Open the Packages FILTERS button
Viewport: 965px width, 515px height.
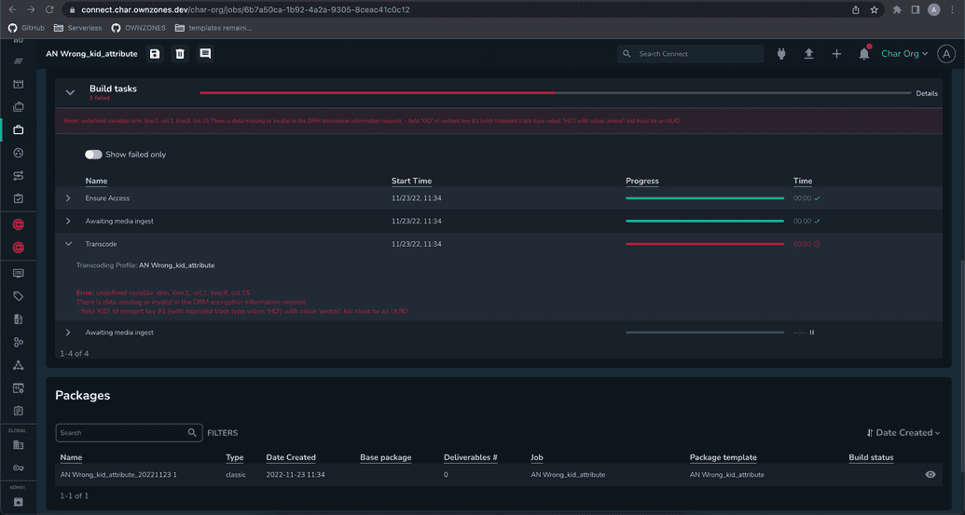(x=222, y=433)
